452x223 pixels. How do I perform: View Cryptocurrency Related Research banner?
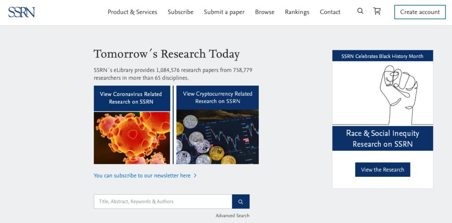coord(218,97)
